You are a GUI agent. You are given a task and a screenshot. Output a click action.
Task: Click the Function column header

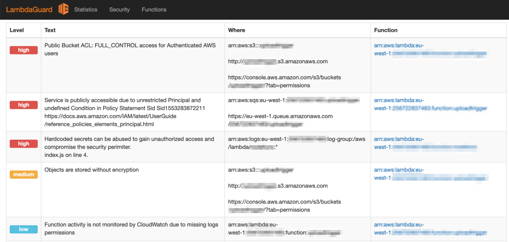(386, 30)
